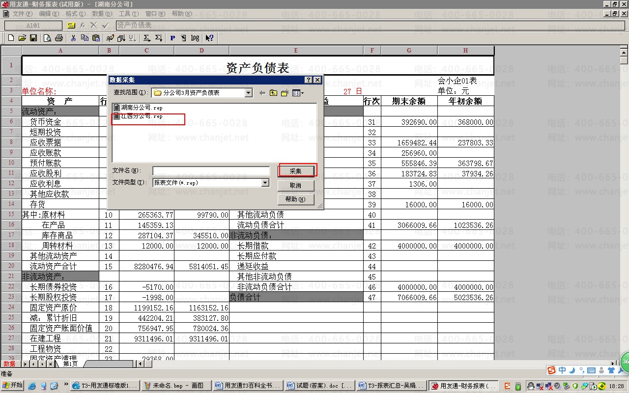Image resolution: width=629 pixels, height=393 pixels.
Task: Click the go-up-one-level folder icon in dialog
Action: pos(273,93)
